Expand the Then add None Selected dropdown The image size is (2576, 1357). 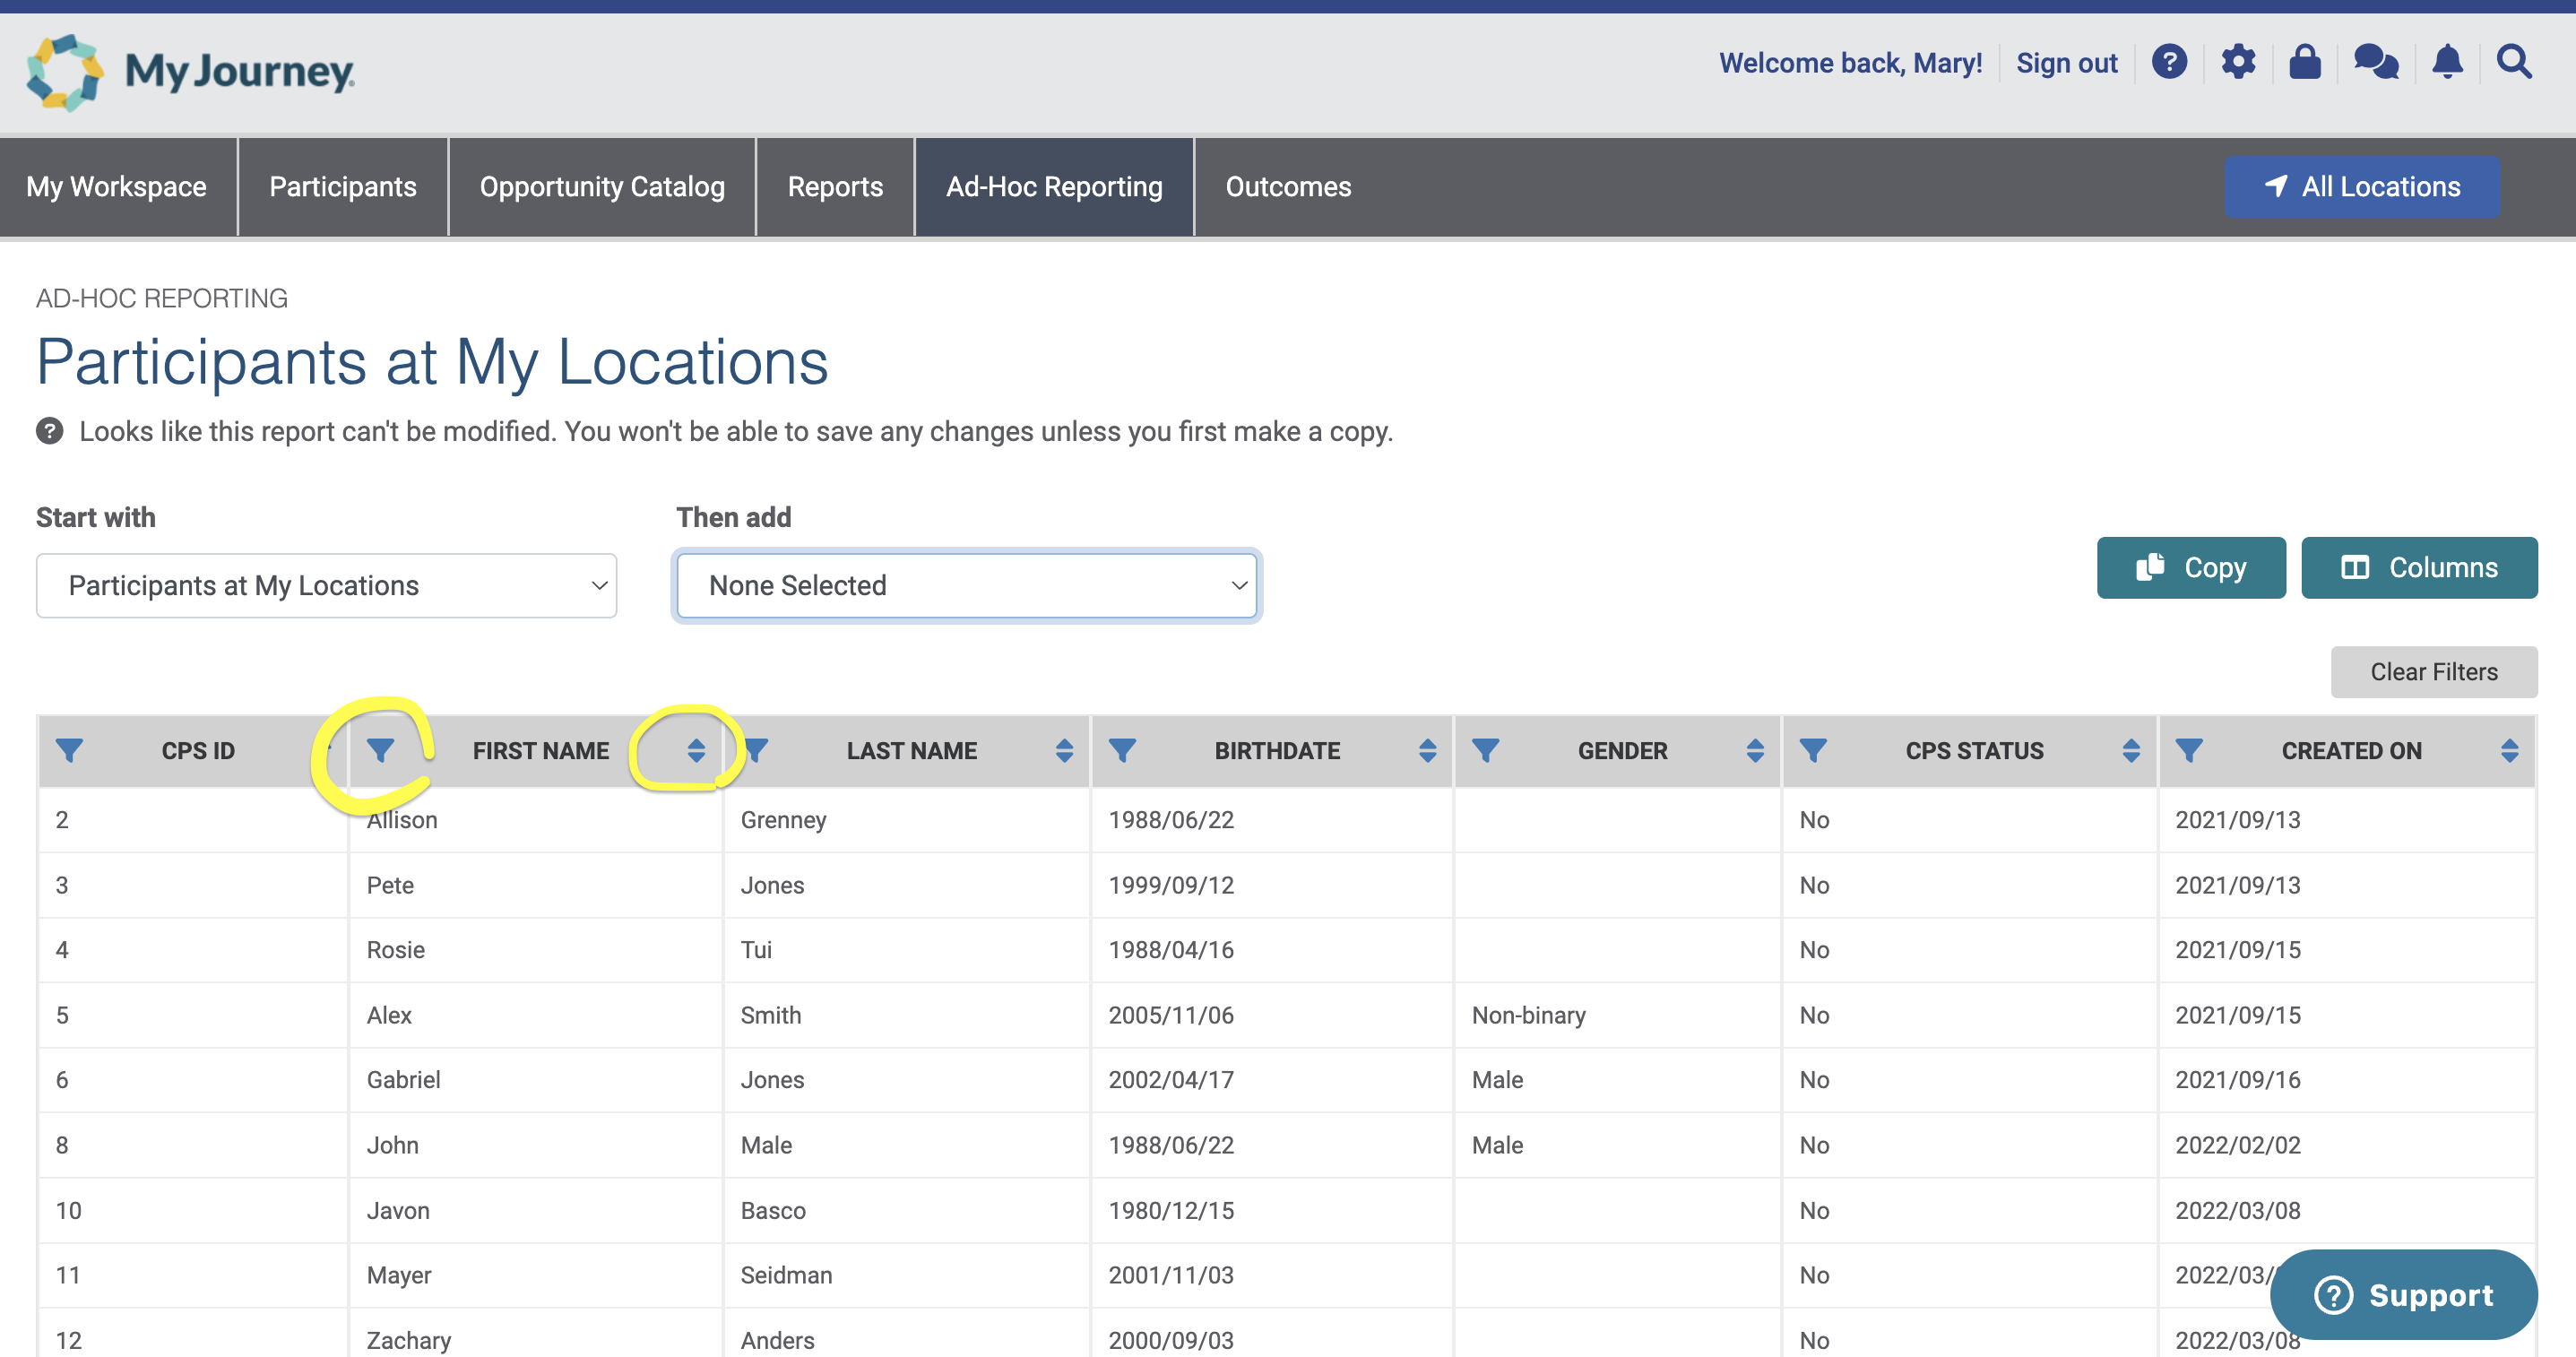(x=966, y=585)
